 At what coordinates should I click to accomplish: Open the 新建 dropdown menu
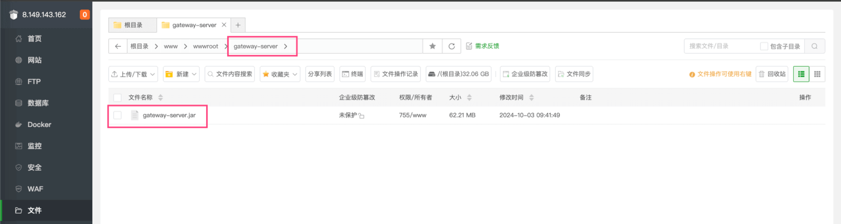[x=181, y=74]
